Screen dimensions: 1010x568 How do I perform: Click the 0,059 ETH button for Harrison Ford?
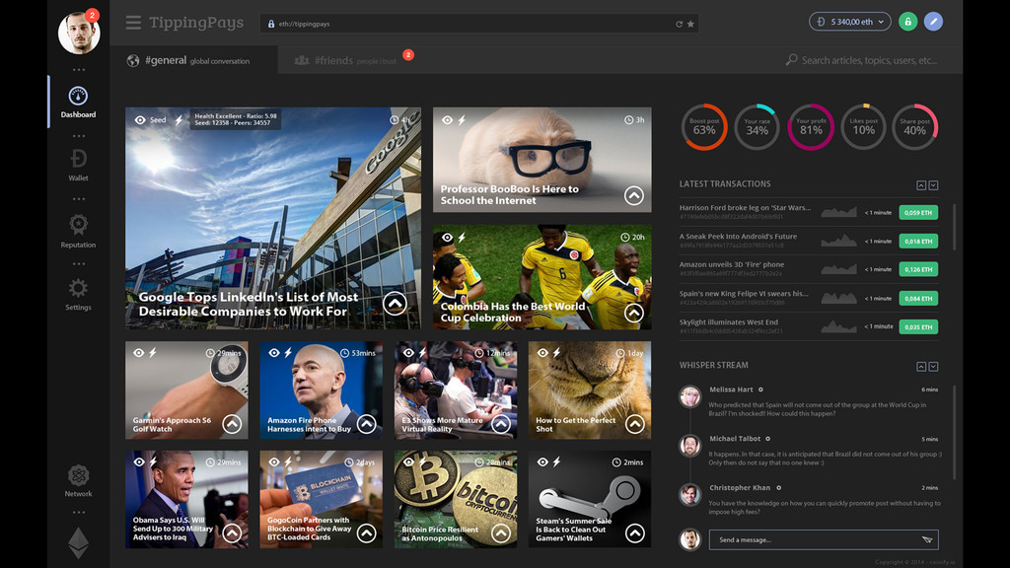point(918,213)
